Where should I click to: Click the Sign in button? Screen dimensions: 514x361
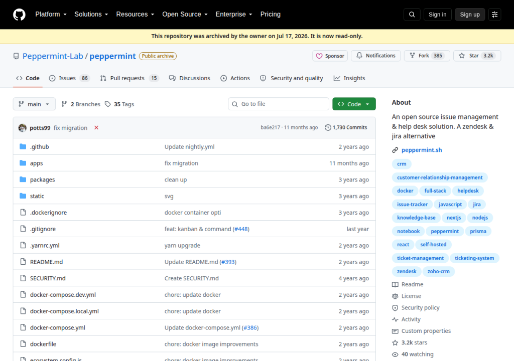(437, 15)
